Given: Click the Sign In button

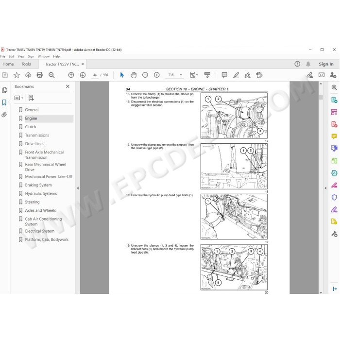Looking at the screenshot, I should pyautogui.click(x=326, y=64).
